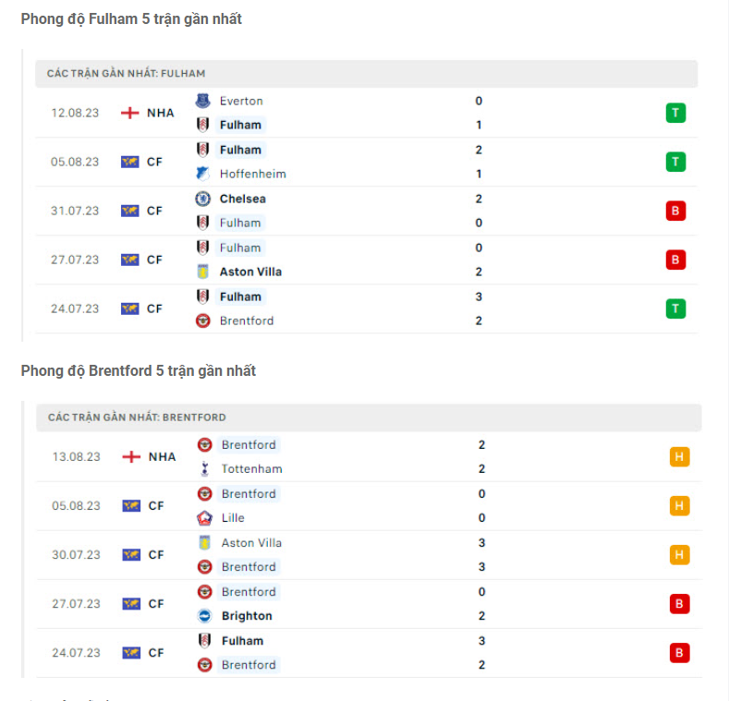Viewport: 729px width, 701px height.
Task: Click the 24.07.23 date in Brentford's list
Action: (x=76, y=653)
